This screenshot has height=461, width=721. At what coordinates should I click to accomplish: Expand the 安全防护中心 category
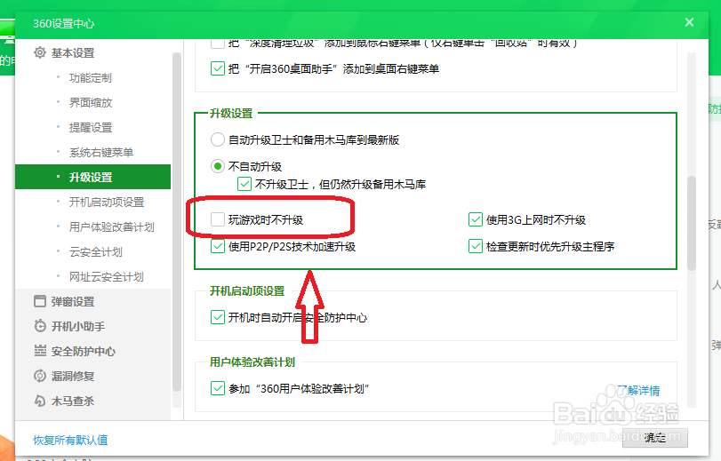point(84,351)
